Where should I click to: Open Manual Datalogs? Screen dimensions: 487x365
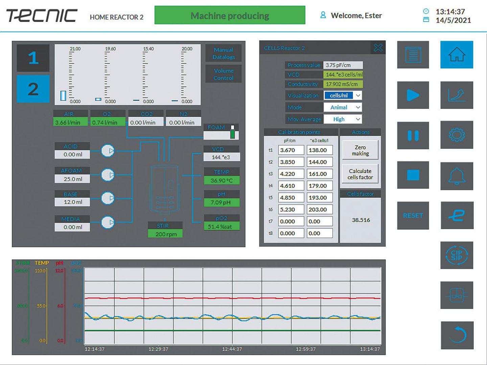pyautogui.click(x=224, y=53)
